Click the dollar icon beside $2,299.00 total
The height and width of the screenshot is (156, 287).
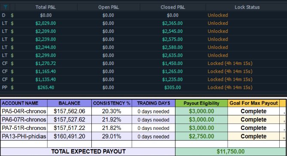(12, 56)
